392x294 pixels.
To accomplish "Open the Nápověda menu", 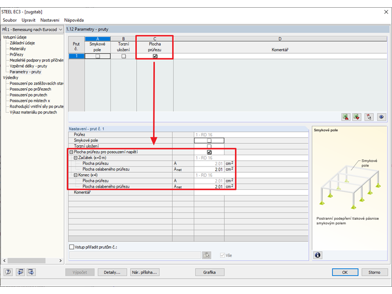I will [x=74, y=20].
